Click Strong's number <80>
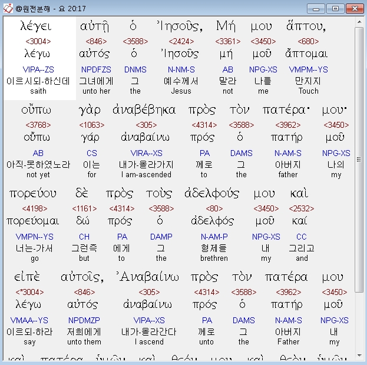 click(214, 209)
